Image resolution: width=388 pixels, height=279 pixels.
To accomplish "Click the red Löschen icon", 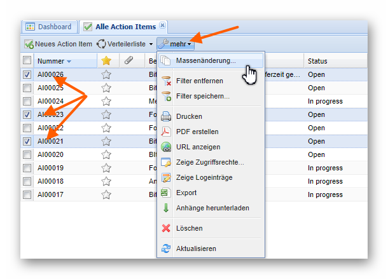I will click(166, 228).
